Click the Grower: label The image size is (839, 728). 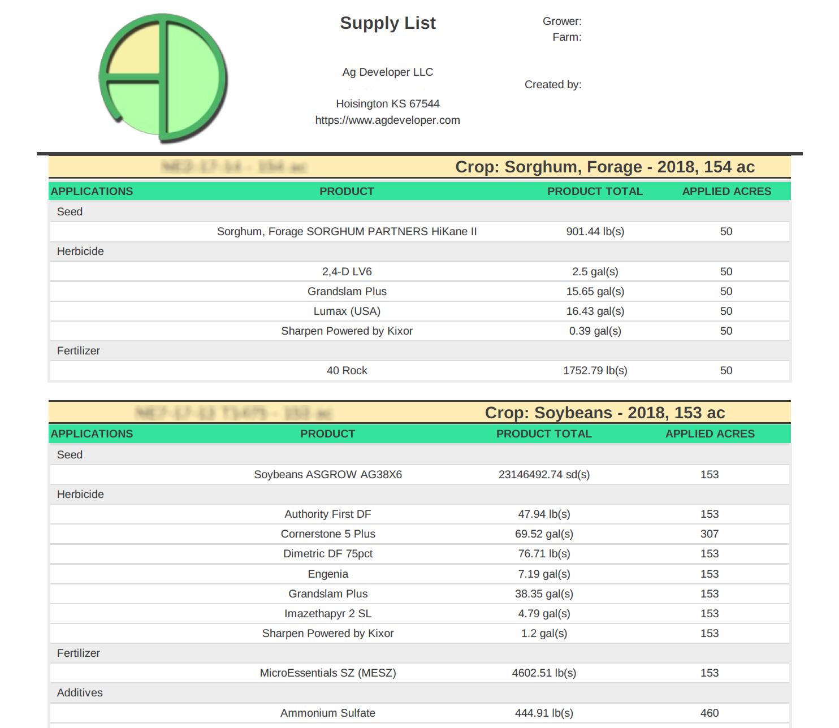(562, 21)
